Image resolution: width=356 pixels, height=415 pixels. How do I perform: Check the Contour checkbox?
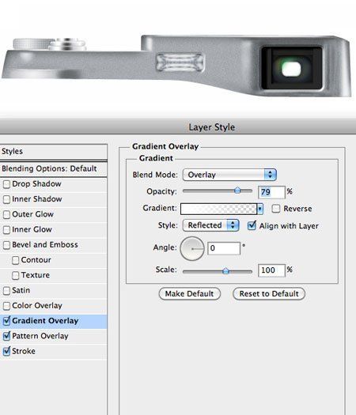tap(15, 260)
